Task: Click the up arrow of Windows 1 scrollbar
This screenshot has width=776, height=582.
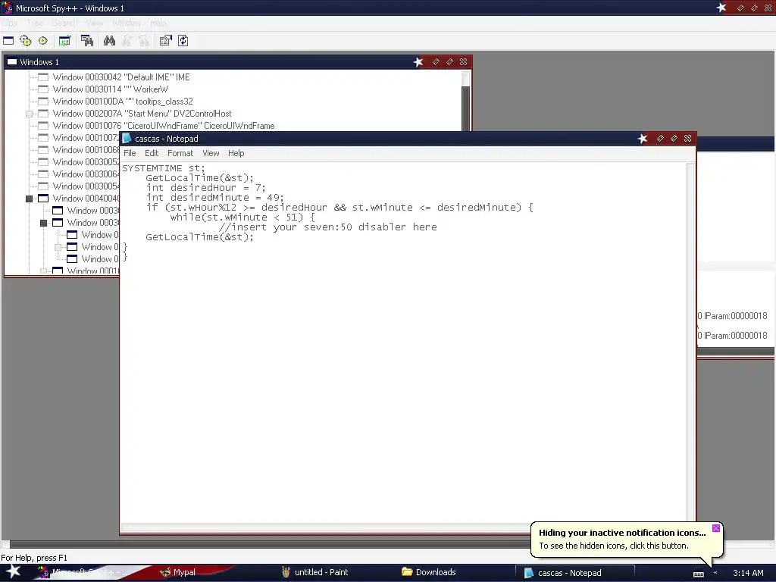Action: pos(465,77)
